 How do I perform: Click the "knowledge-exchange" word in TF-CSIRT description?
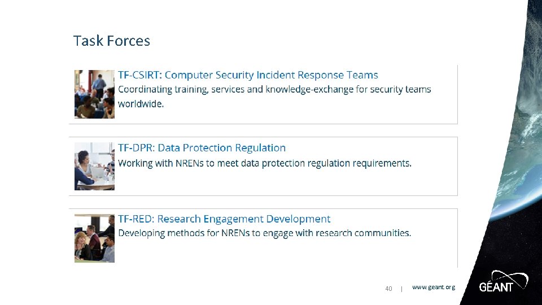pos(309,90)
